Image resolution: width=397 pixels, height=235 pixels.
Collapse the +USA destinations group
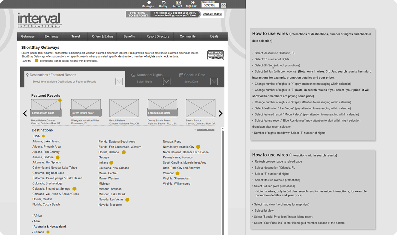click(36, 136)
